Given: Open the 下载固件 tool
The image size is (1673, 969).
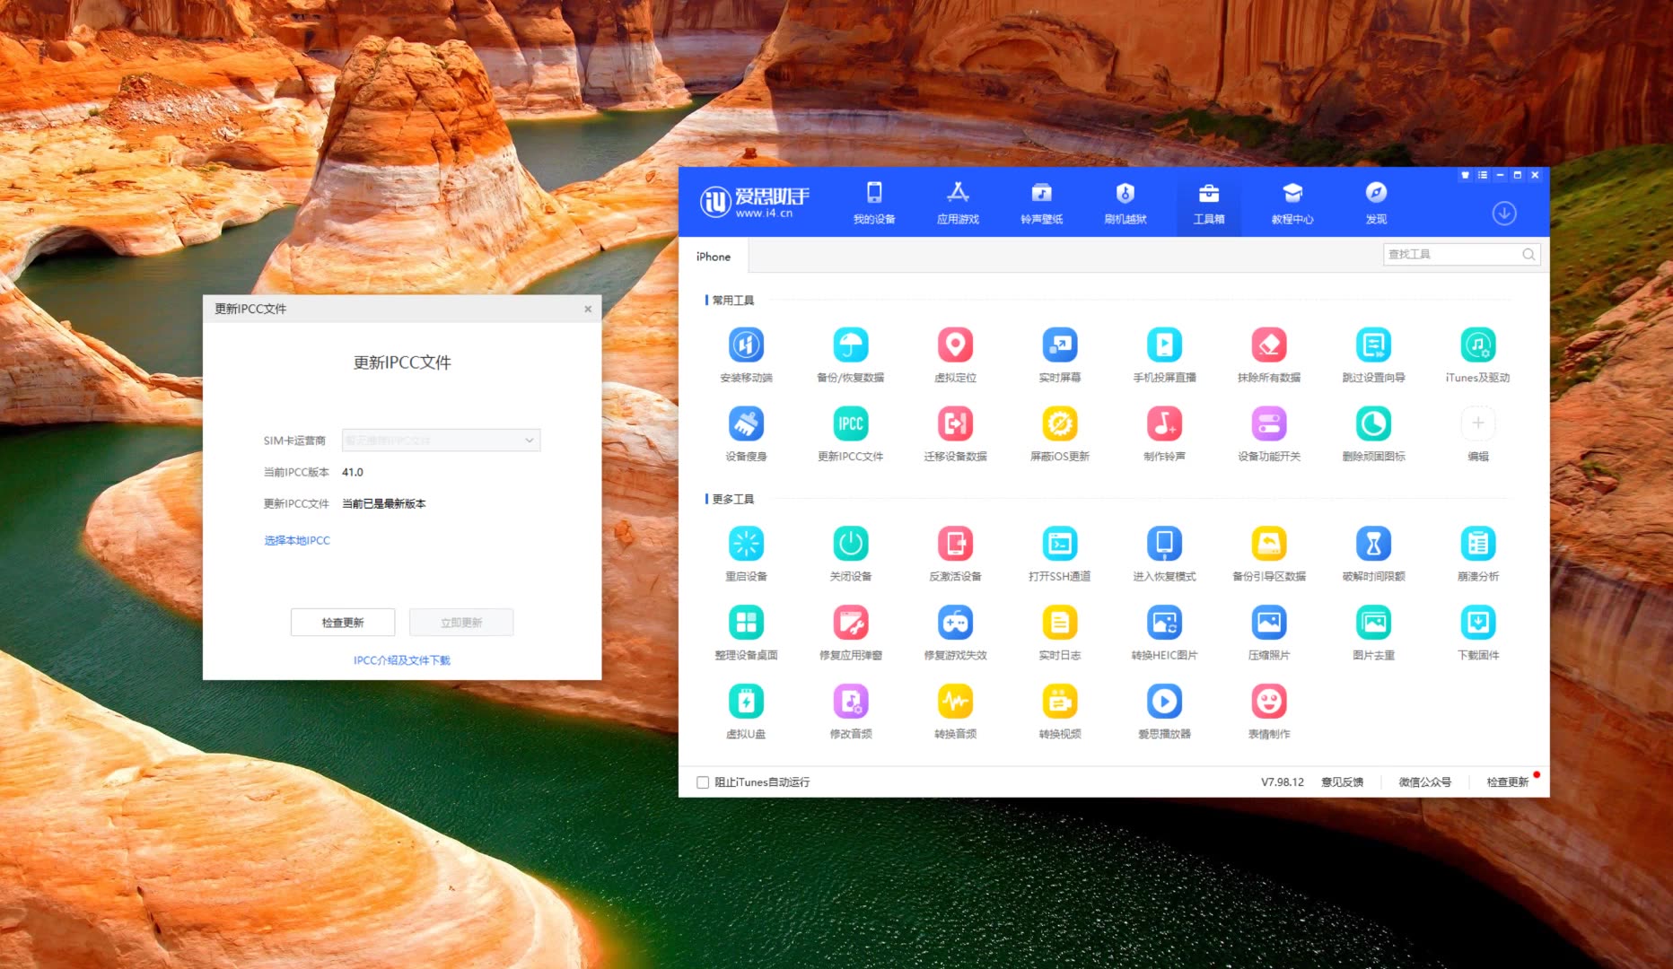Looking at the screenshot, I should point(1478,623).
